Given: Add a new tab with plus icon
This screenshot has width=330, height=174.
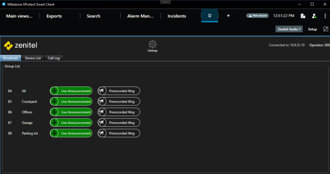Looking at the screenshot, I should pos(229,16).
